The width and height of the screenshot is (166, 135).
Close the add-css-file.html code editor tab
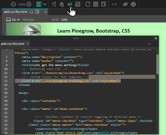pos(28,44)
